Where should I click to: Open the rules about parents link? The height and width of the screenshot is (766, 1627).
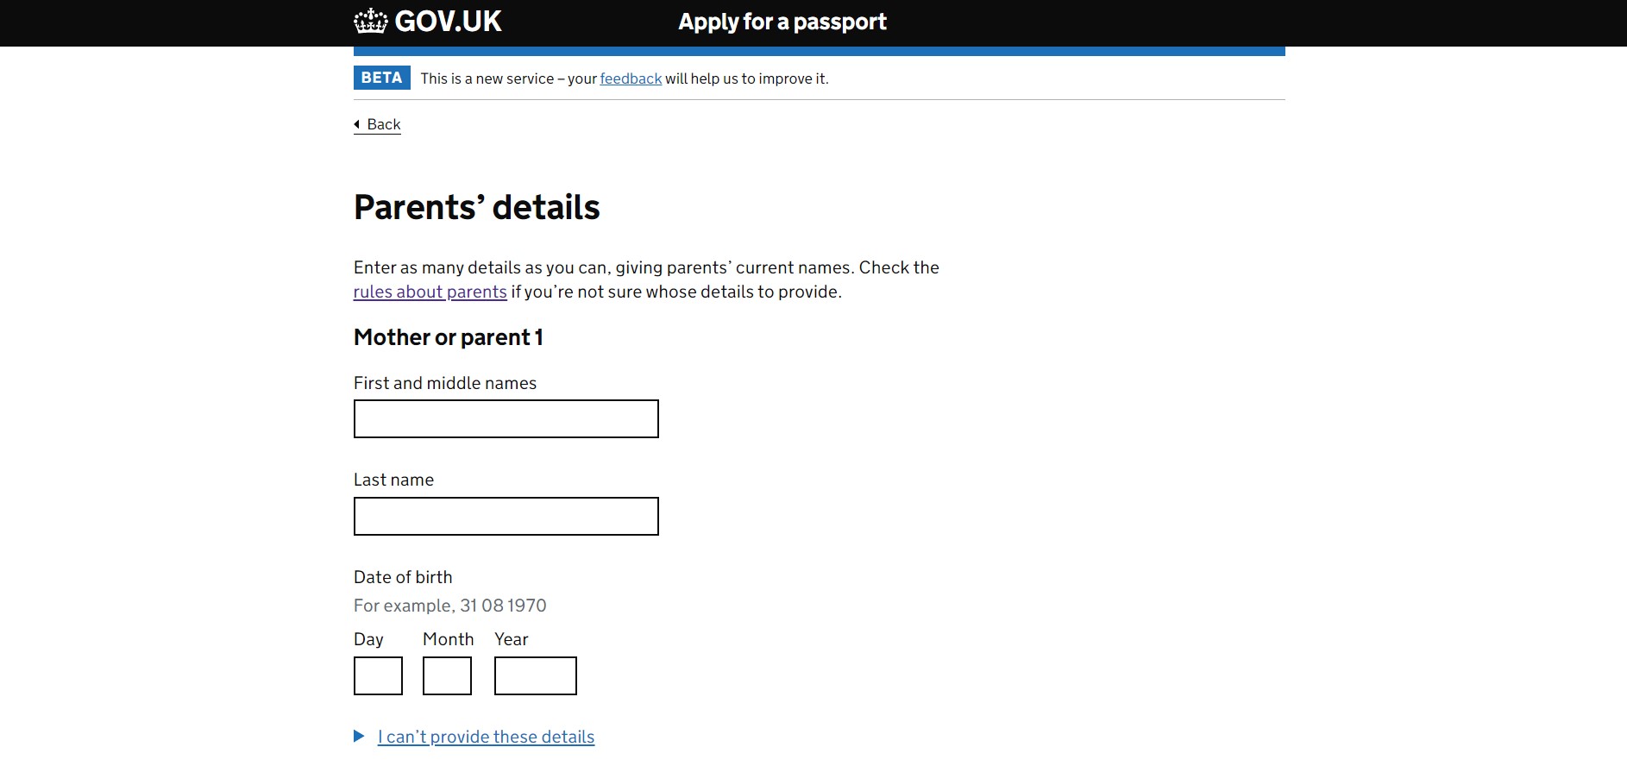coord(430,292)
